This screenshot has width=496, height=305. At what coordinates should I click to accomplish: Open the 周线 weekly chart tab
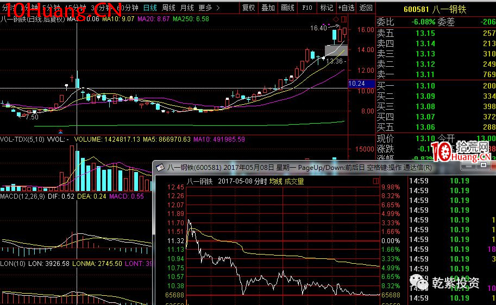click(168, 8)
